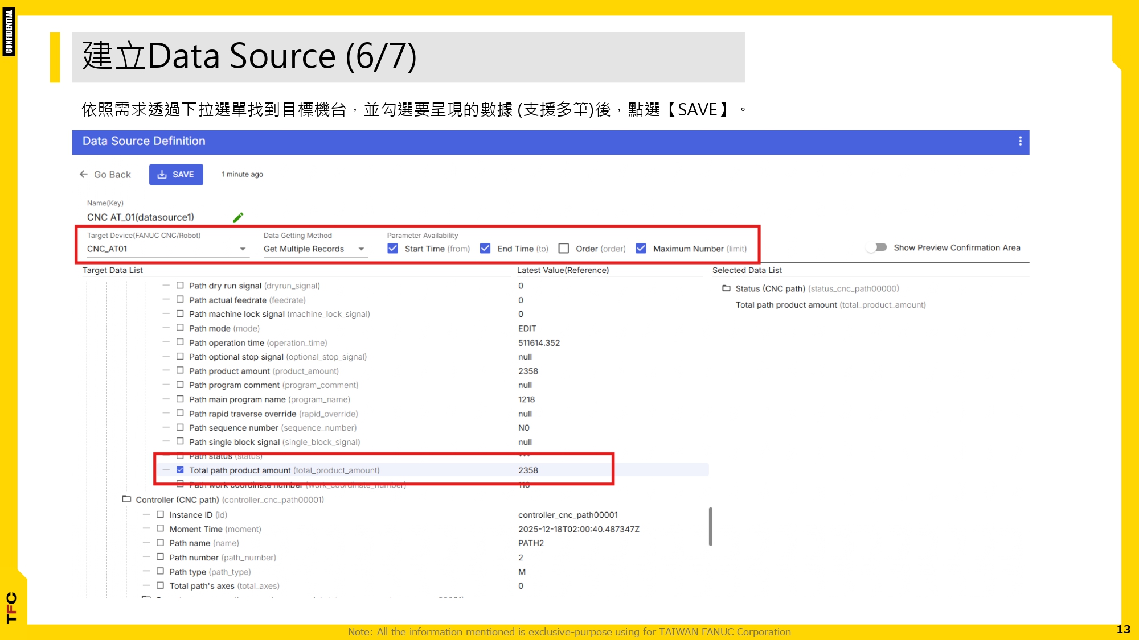The image size is (1139, 640).
Task: Uncheck Total path product amount in data list
Action: tap(181, 470)
